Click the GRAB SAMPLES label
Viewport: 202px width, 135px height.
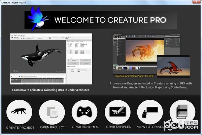(118, 127)
